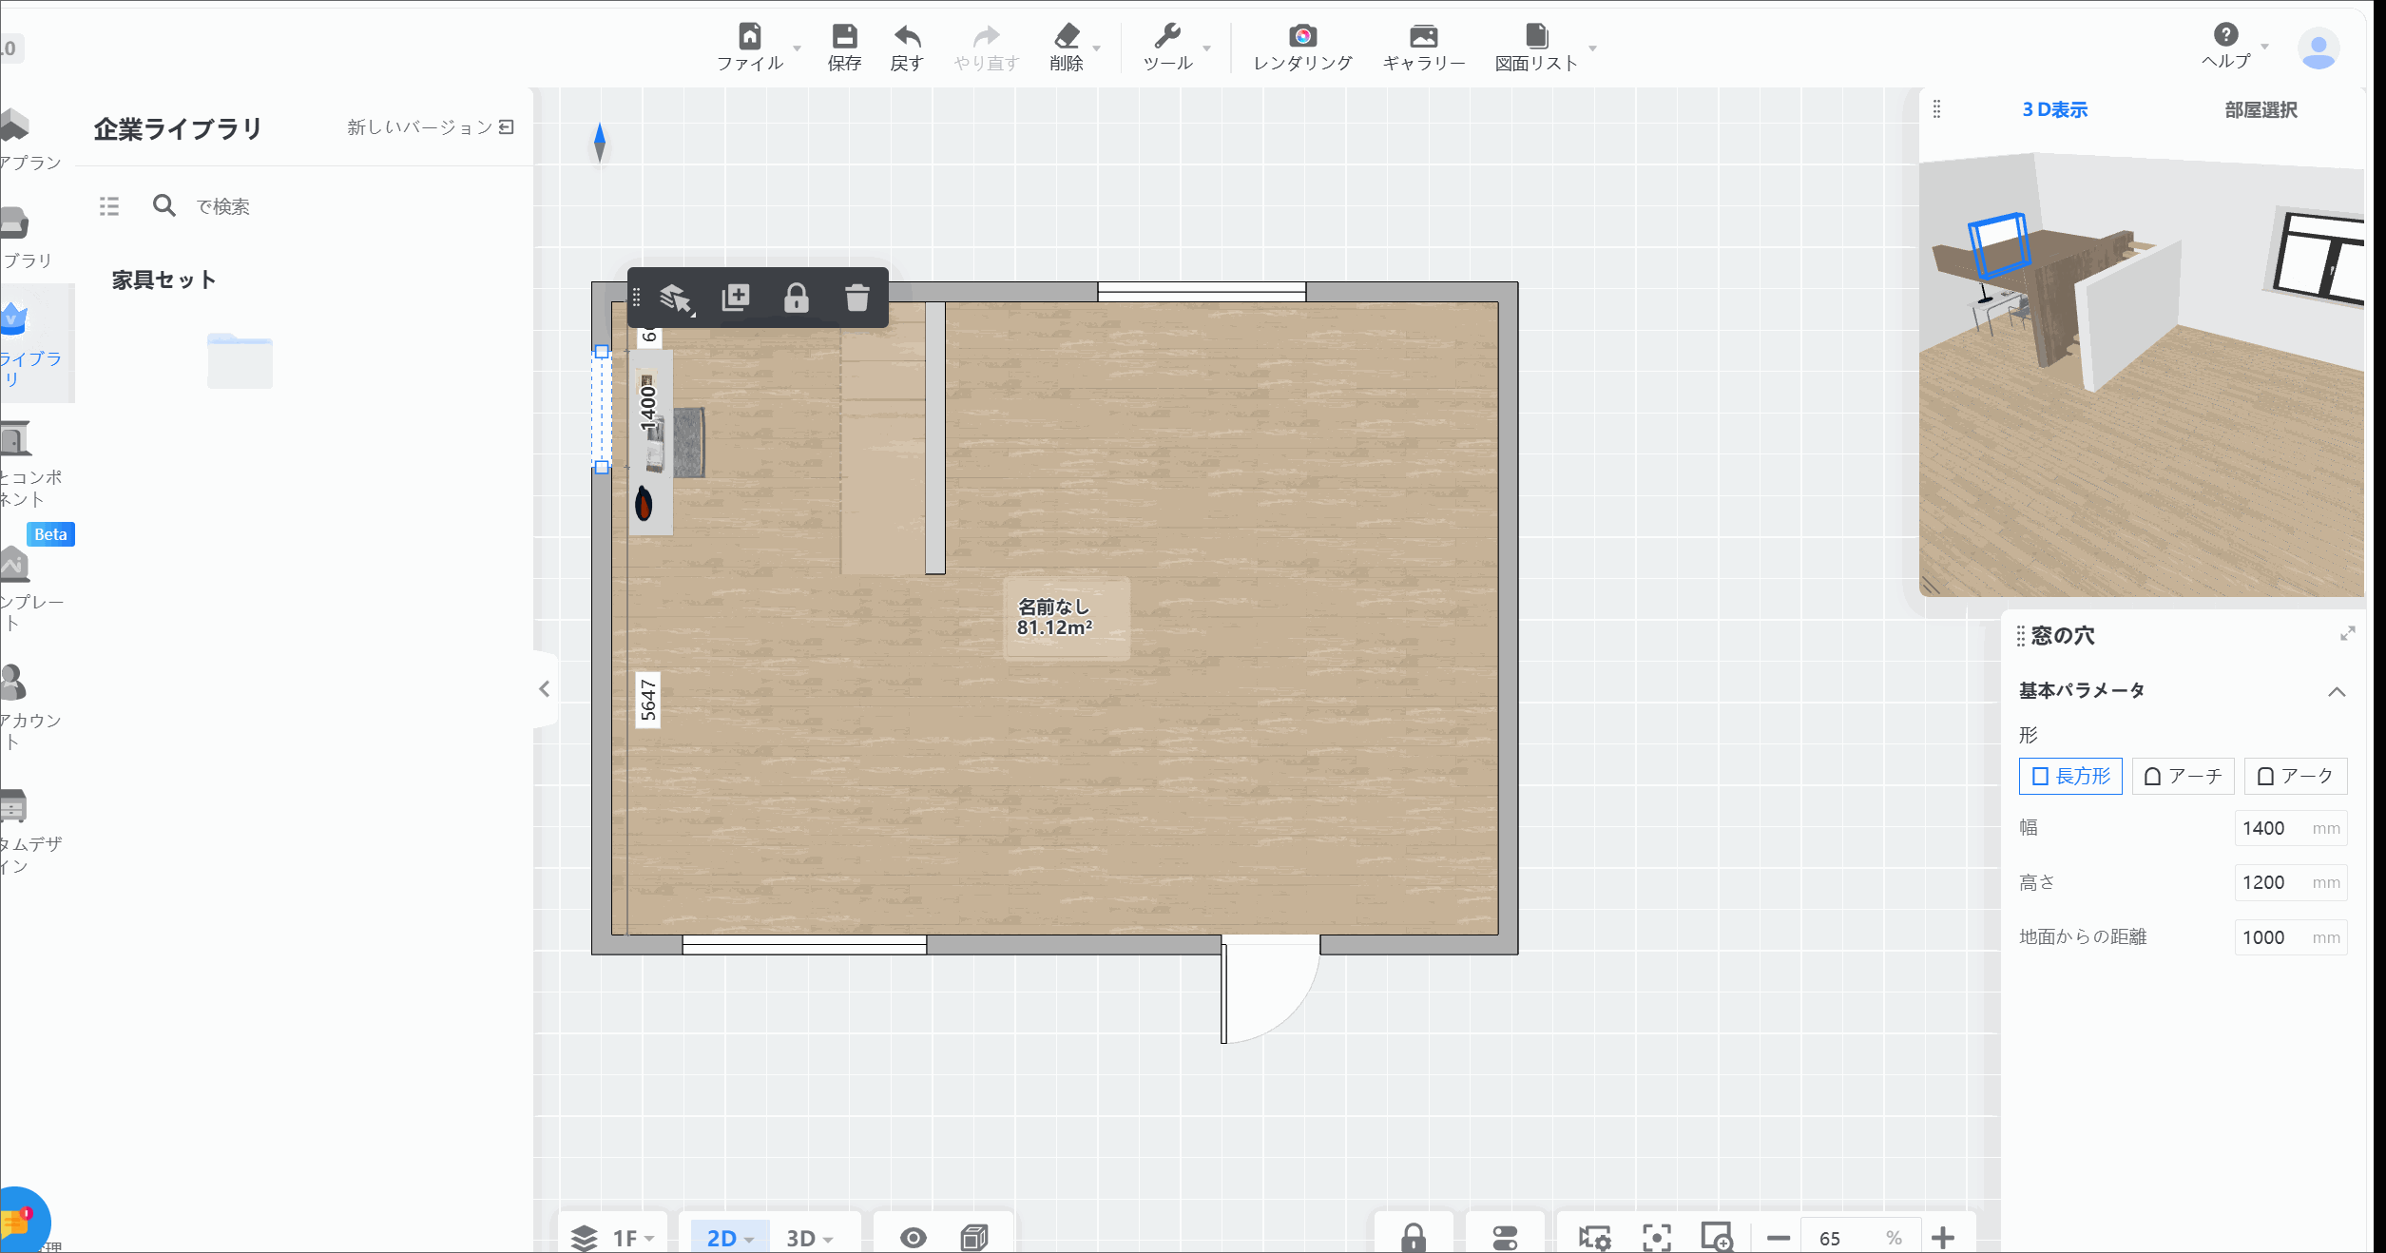Open the ファイル (File) menu icon
This screenshot has height=1253, width=2386.
[x=750, y=36]
